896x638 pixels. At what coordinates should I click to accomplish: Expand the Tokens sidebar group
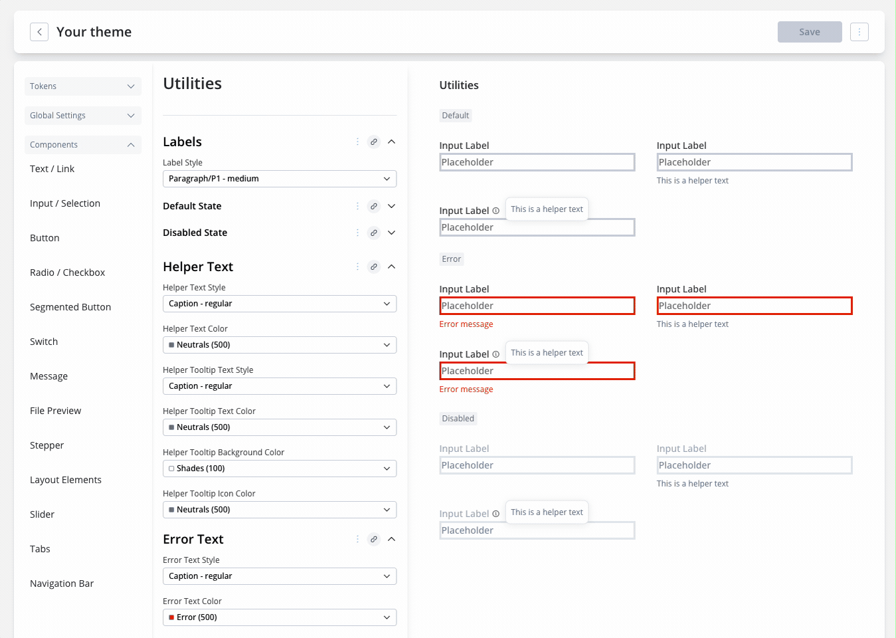click(83, 86)
